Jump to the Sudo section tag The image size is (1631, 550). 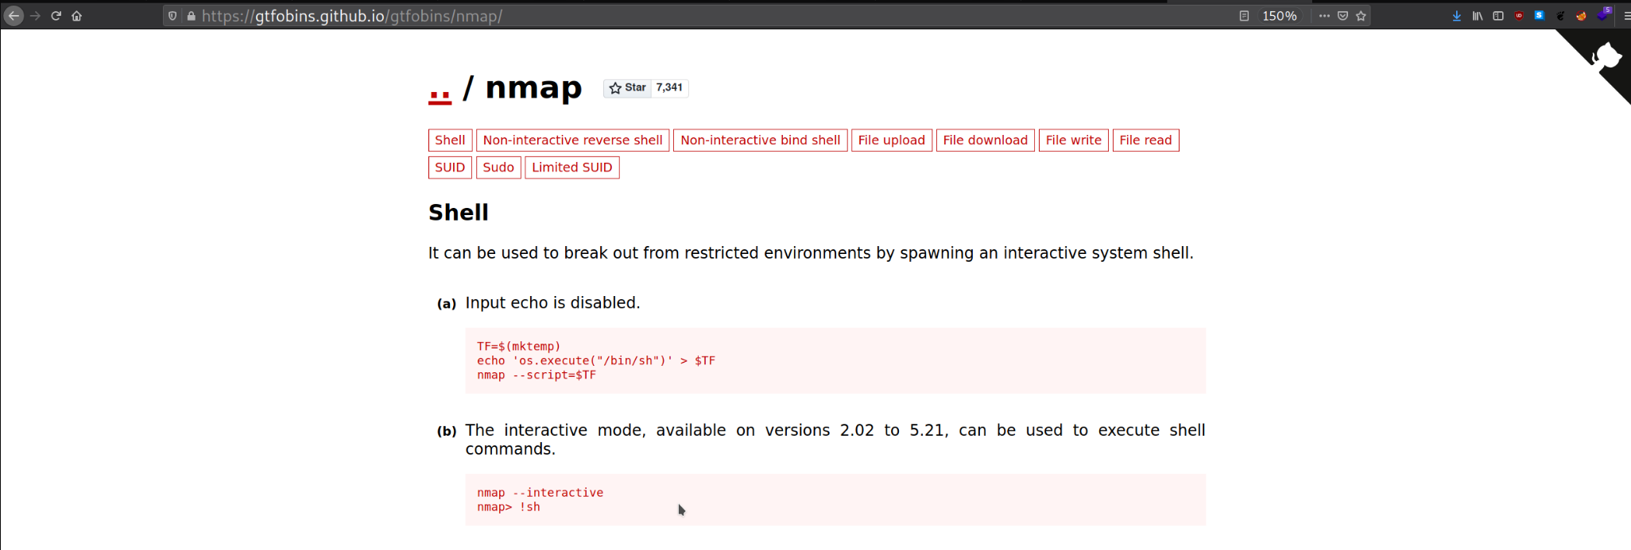click(498, 167)
